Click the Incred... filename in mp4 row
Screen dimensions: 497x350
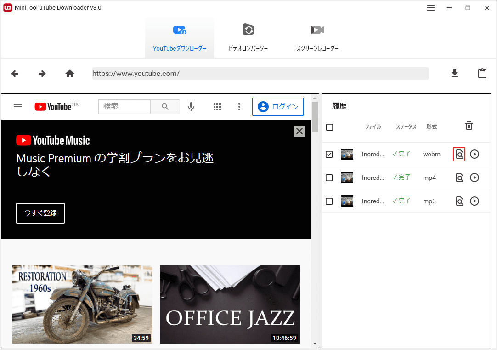tap(373, 178)
